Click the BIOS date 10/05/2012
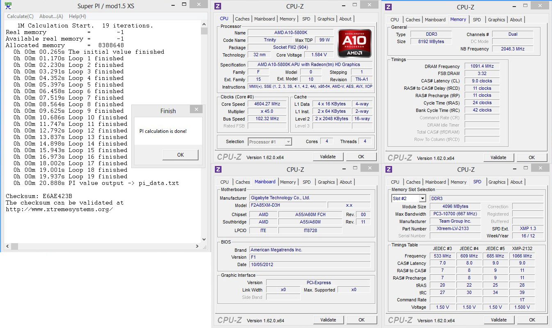552x328 pixels. [310, 264]
